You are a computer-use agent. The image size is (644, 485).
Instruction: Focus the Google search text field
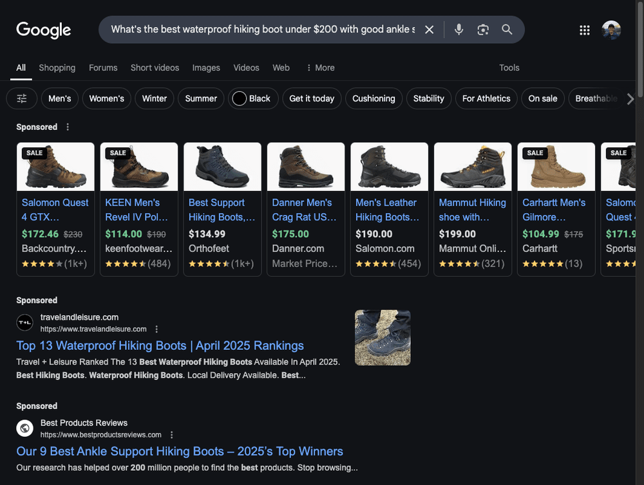click(263, 30)
